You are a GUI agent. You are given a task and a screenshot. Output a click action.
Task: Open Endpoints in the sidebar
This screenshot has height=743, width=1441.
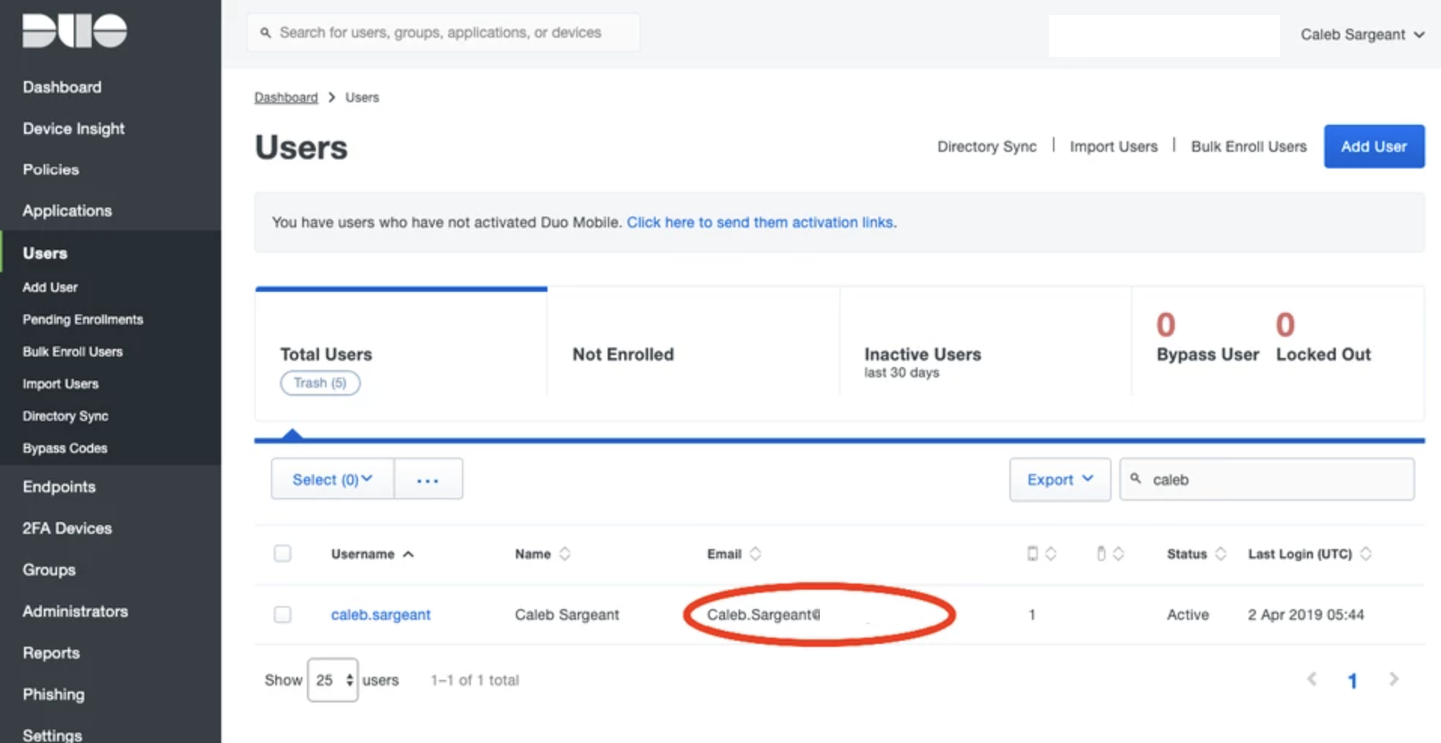(59, 487)
